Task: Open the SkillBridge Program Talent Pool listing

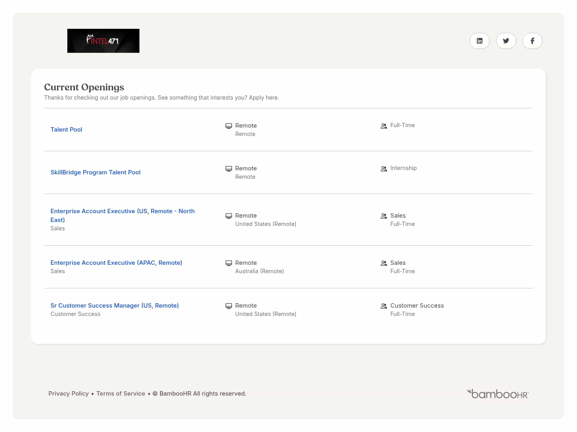Action: [x=95, y=172]
